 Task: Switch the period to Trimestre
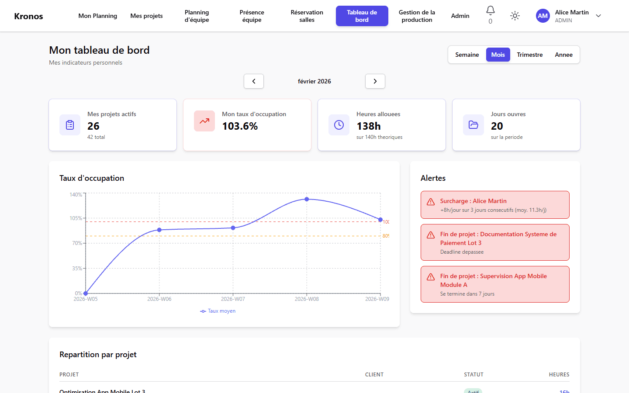(x=529, y=55)
